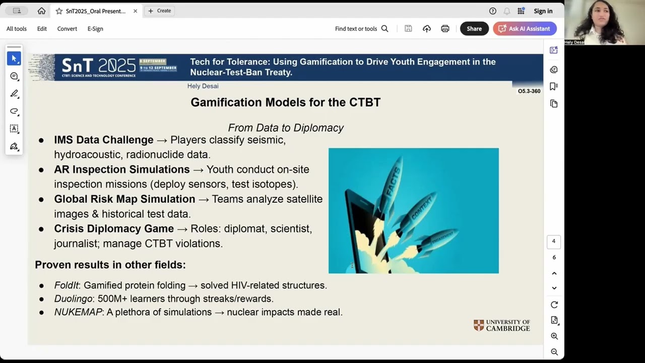Select the highlighter pen tool
This screenshot has width=645, height=363.
tap(14, 94)
